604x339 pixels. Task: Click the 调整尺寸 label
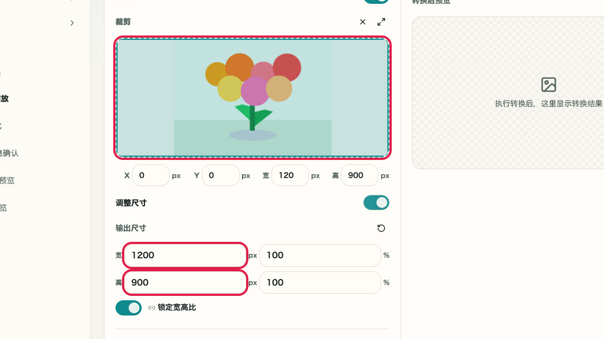131,203
